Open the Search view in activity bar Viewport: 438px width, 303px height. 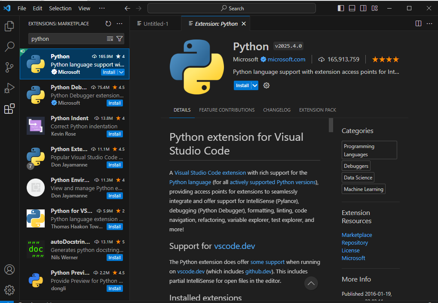9,47
